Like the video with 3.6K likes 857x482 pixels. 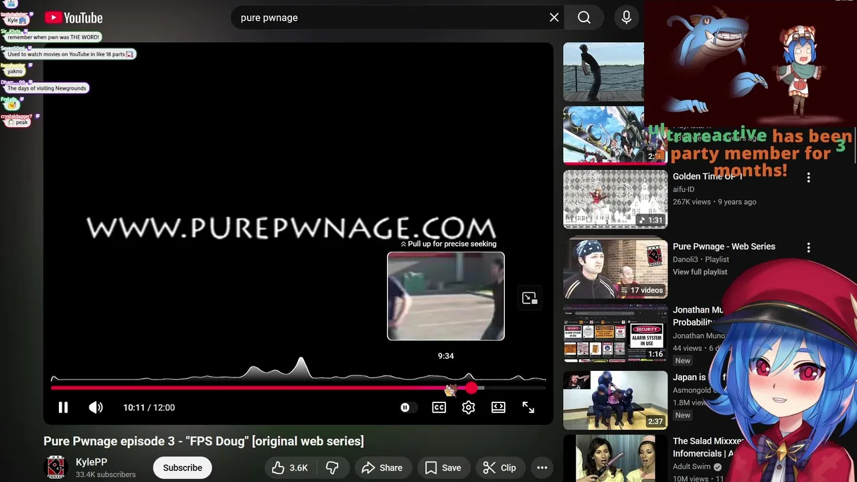click(x=291, y=467)
